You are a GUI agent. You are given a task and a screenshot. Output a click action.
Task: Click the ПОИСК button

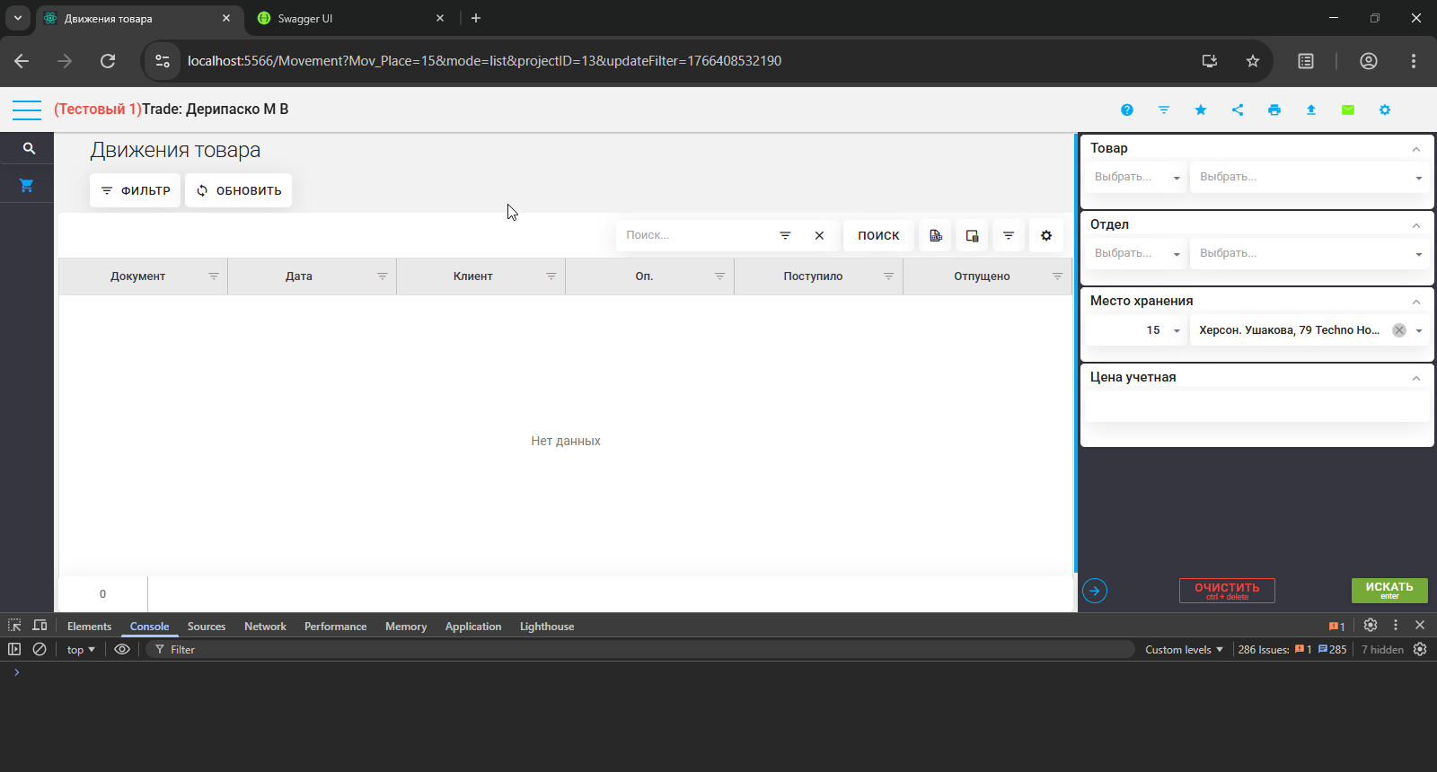(x=878, y=235)
